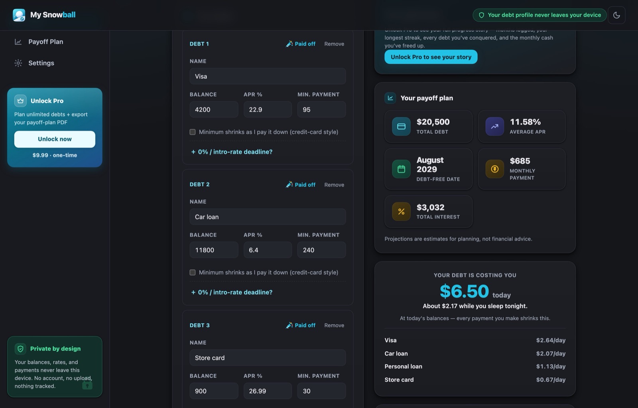
Task: Click the Monthly Payment coin icon
Action: (x=494, y=169)
